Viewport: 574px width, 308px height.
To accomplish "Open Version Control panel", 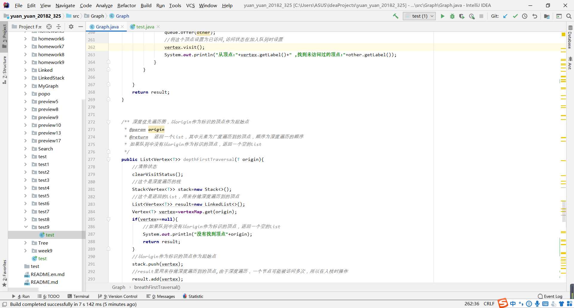I will pos(117,296).
